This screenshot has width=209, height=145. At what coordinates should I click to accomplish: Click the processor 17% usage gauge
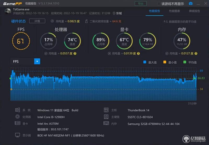pos(49,41)
